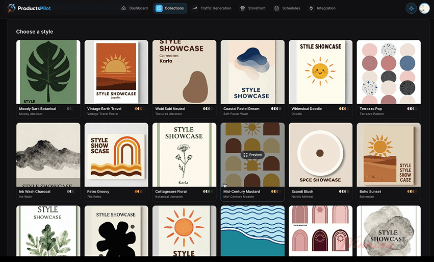Click Cottagecore Floral color palette dots
Image resolution: width=434 pixels, height=262 pixels.
(208, 192)
